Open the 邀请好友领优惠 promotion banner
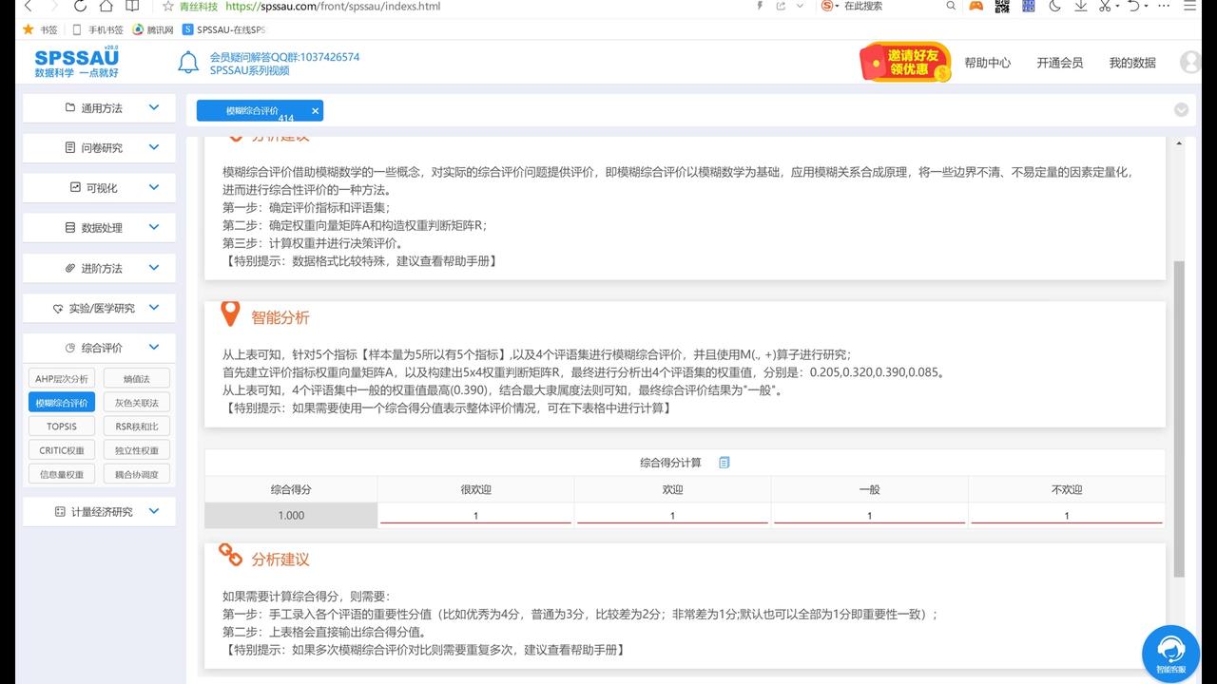The image size is (1217, 684). [903, 62]
